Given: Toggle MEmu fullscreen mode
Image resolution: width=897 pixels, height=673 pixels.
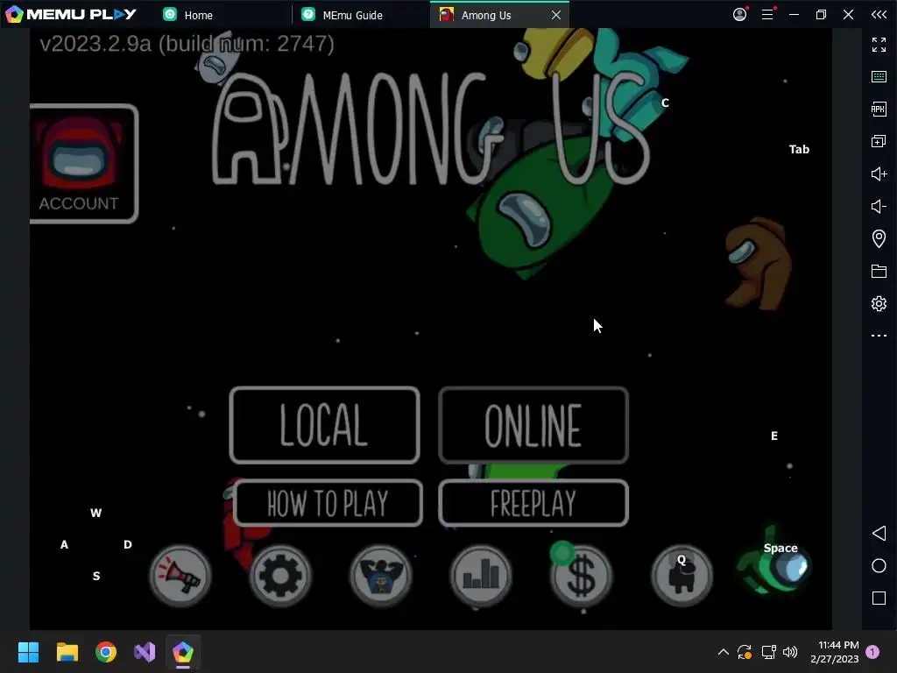Looking at the screenshot, I should 879,44.
